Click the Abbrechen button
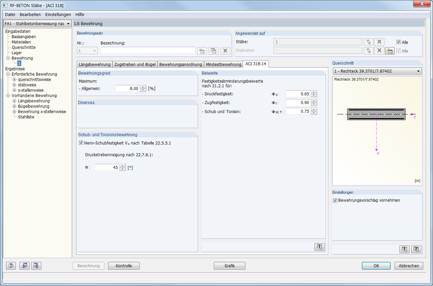 coord(409,266)
